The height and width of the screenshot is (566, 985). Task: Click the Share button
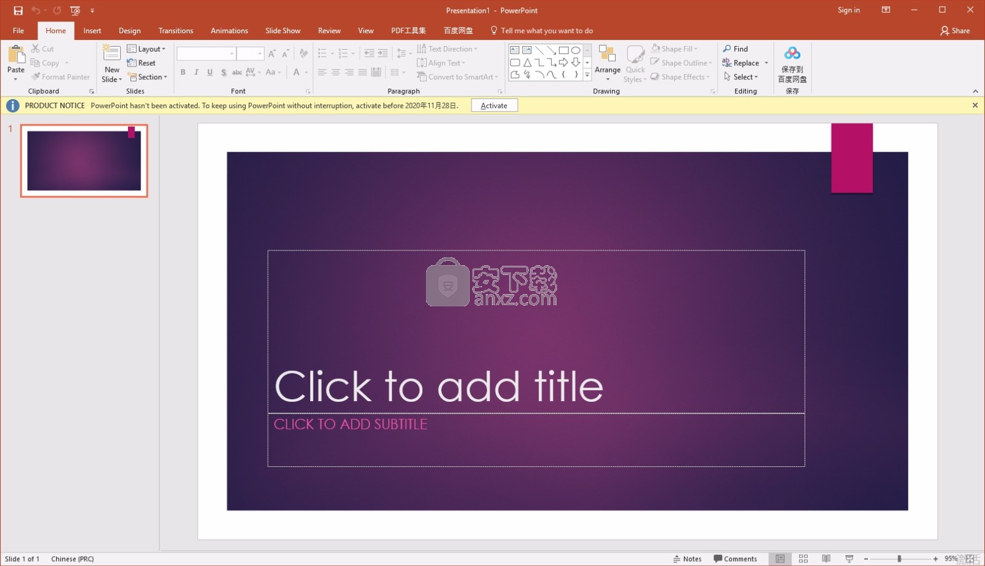tap(955, 31)
